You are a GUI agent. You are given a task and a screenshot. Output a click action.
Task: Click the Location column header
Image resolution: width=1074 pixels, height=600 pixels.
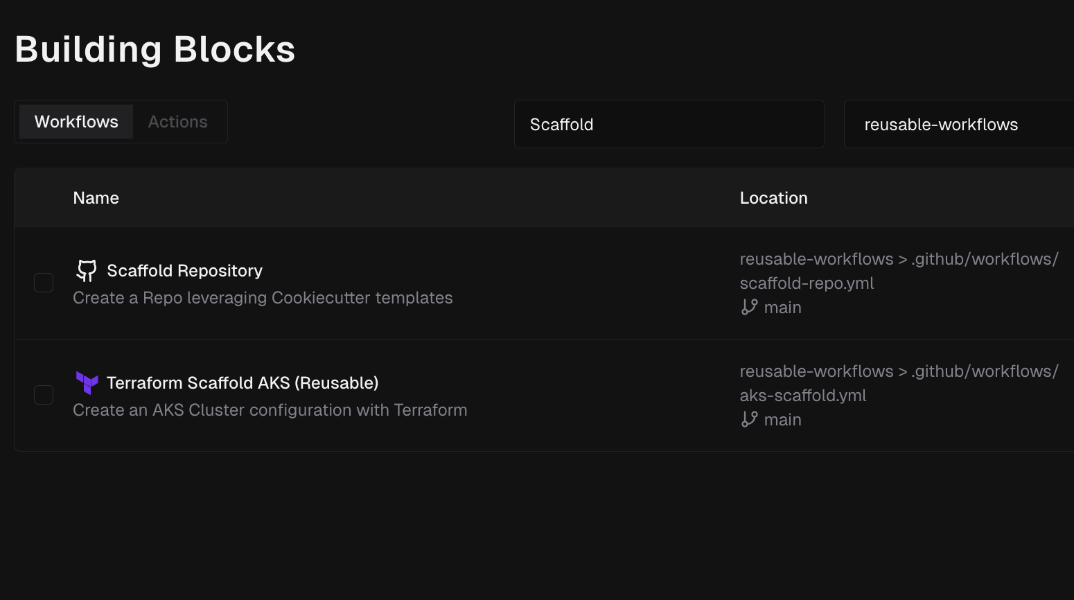(x=773, y=198)
